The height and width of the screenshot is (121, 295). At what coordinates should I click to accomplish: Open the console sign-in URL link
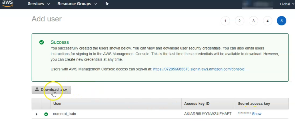coord(199,69)
